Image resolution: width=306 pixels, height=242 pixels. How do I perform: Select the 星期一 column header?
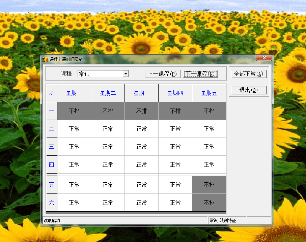coord(74,93)
